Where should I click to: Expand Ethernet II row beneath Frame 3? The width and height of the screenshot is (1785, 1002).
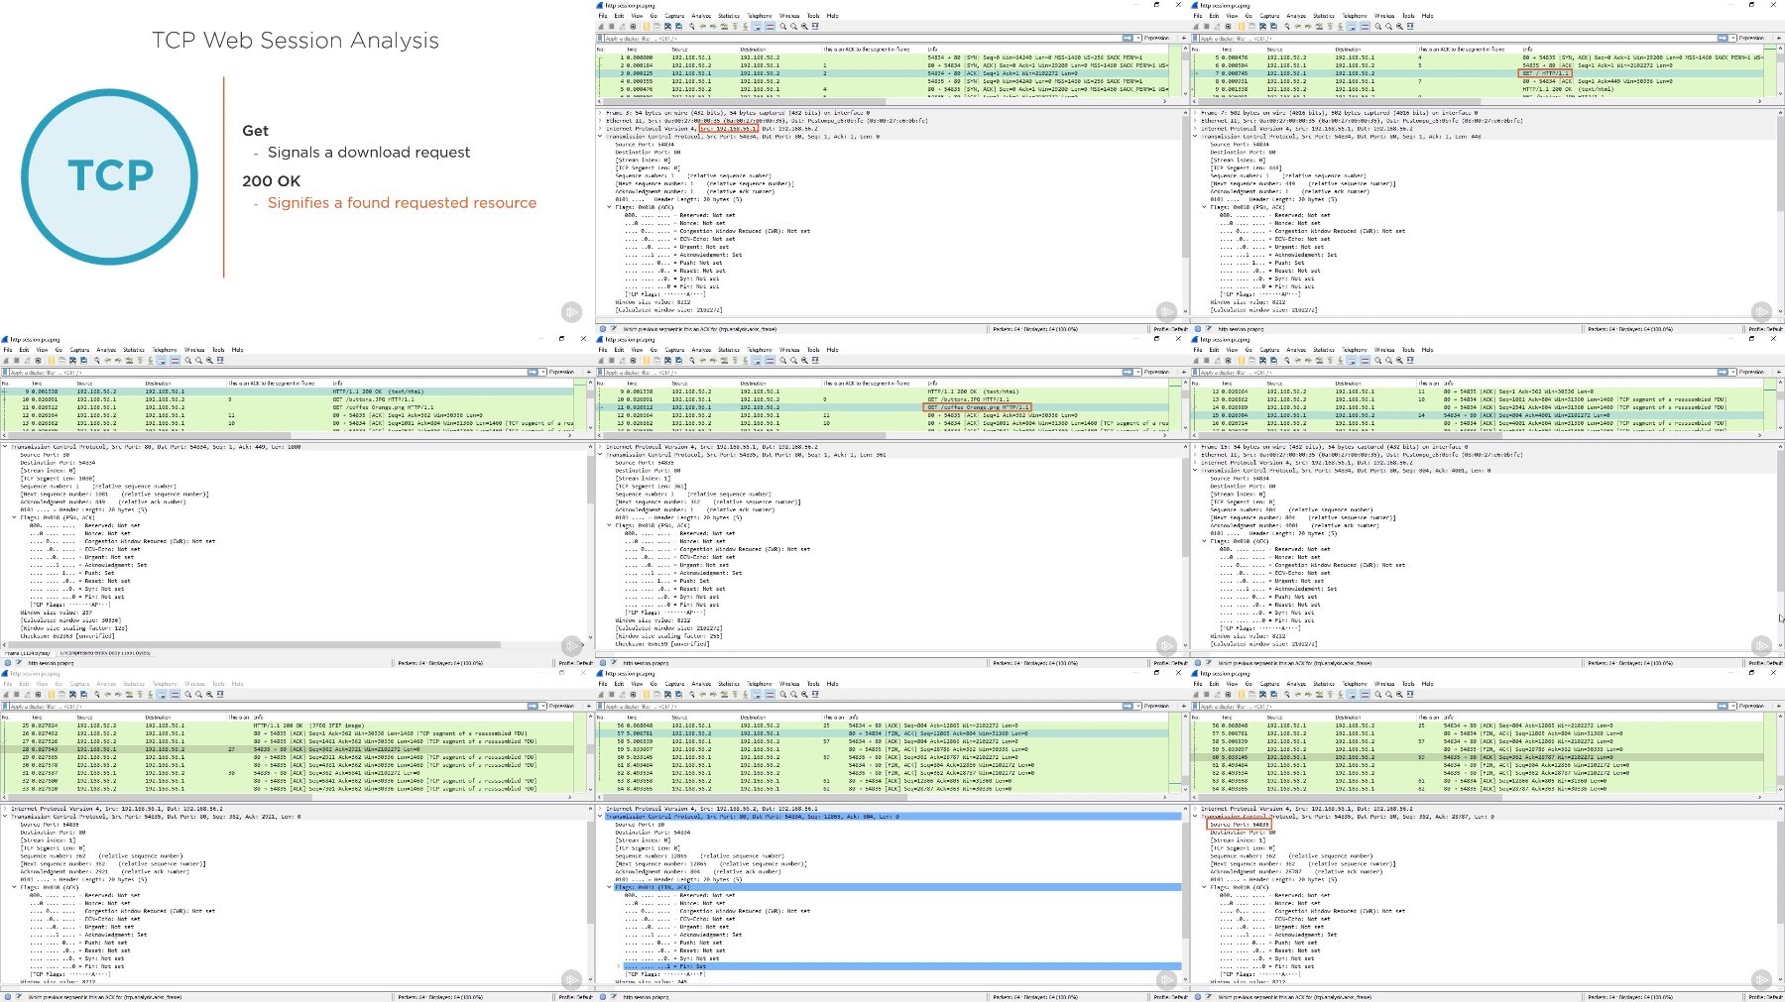[600, 121]
